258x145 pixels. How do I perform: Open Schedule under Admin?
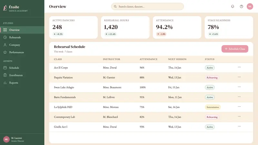pos(22,68)
